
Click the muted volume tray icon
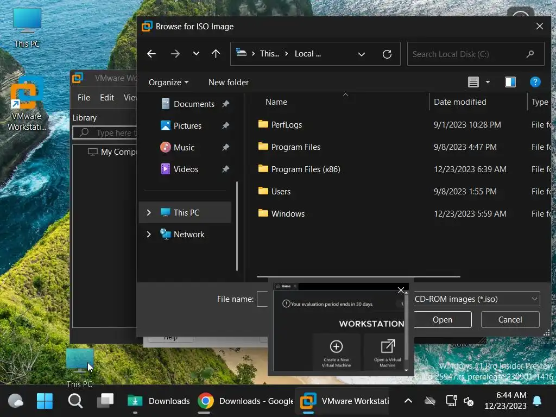469,401
